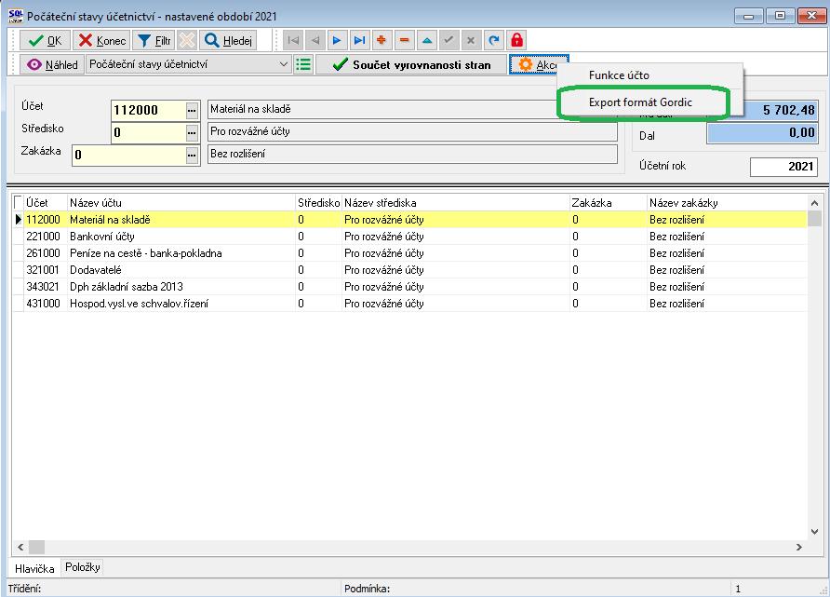Image resolution: width=830 pixels, height=597 pixels.
Task: Click the post changes checkmark icon
Action: point(448,40)
